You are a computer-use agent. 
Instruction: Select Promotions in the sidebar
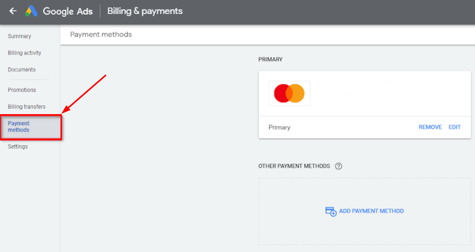(22, 90)
